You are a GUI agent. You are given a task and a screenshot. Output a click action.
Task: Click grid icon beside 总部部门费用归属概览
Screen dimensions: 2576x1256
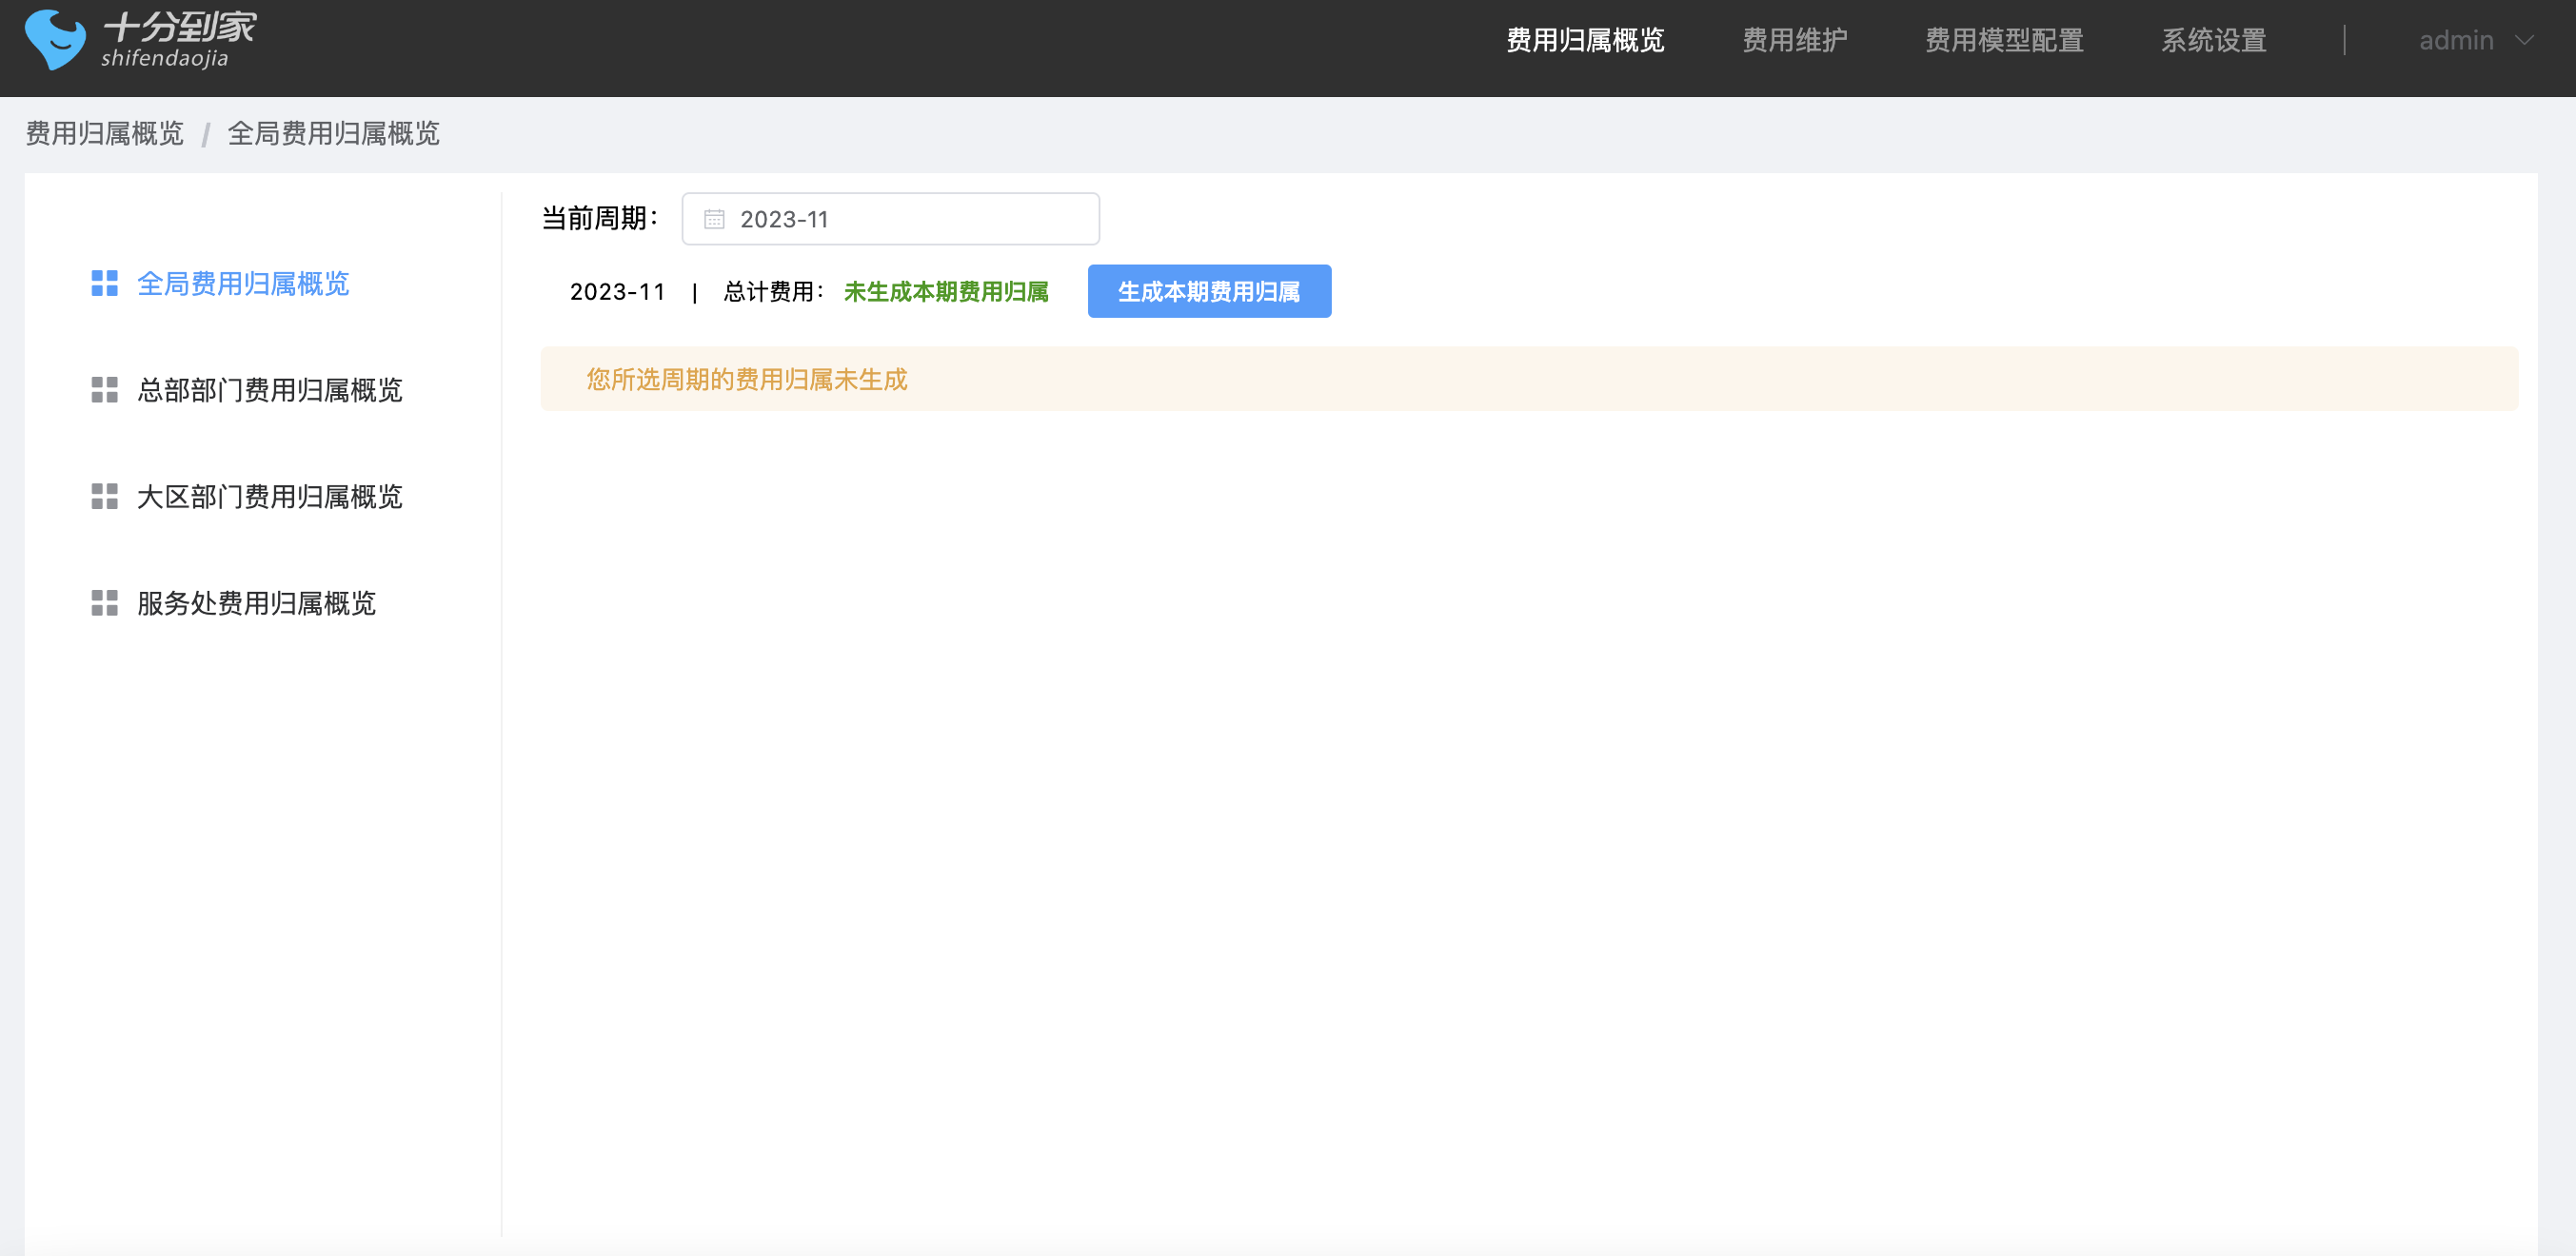[x=105, y=390]
